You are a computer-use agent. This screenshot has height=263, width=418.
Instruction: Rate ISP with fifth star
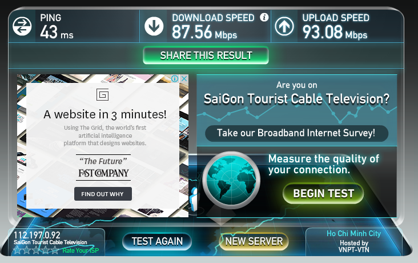(x=55, y=250)
